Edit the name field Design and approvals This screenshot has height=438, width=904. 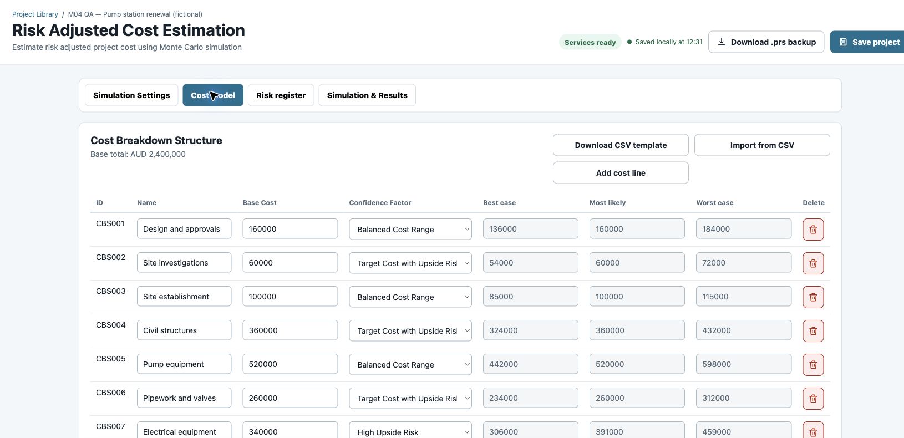click(x=184, y=229)
